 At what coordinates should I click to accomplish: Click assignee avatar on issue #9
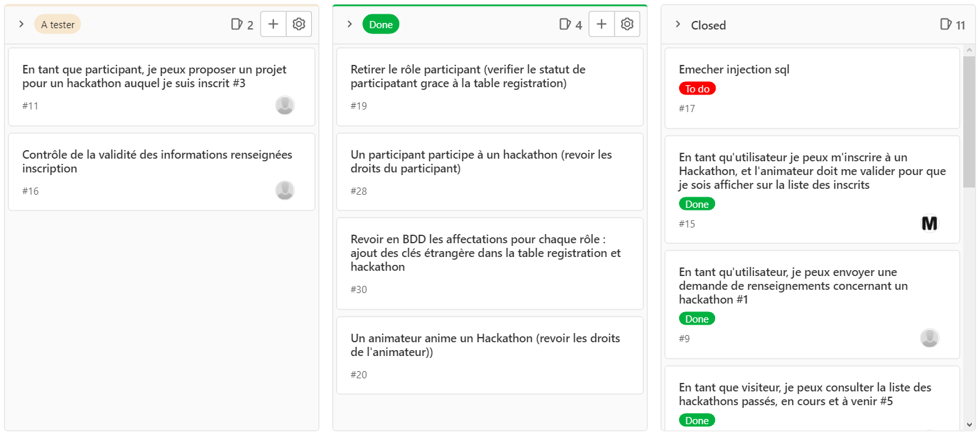point(929,338)
